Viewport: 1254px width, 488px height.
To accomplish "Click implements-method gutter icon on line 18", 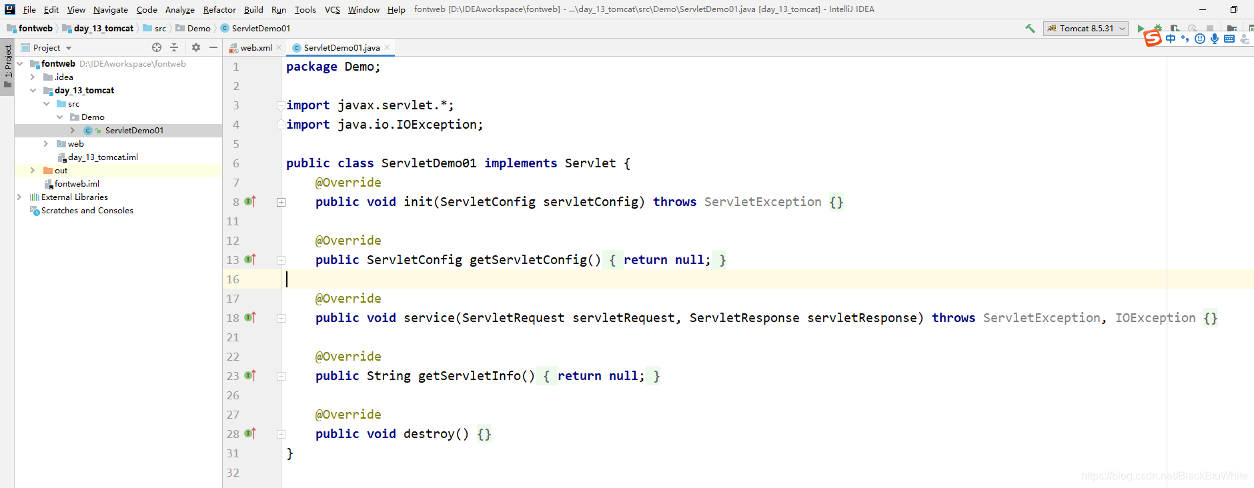I will tap(250, 317).
